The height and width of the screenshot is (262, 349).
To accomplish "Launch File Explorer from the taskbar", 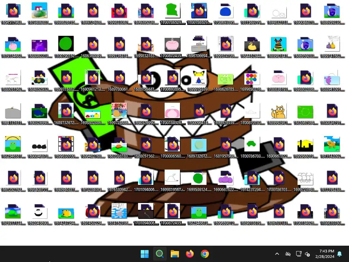I will tap(175, 254).
